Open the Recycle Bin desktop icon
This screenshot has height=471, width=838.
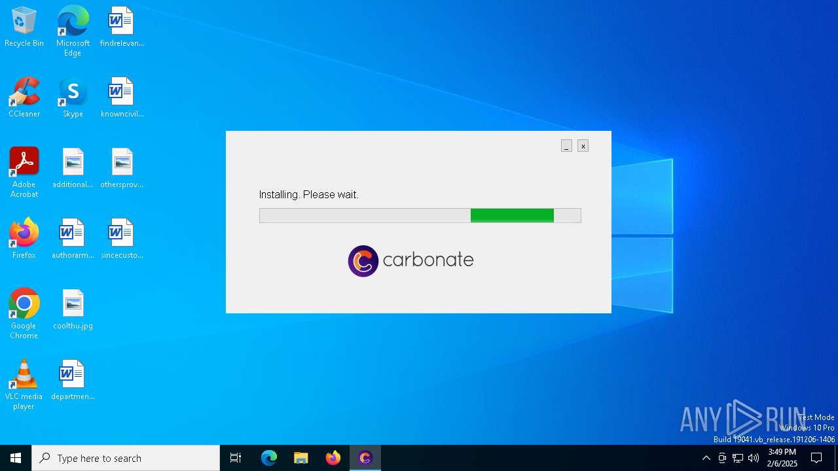(24, 27)
